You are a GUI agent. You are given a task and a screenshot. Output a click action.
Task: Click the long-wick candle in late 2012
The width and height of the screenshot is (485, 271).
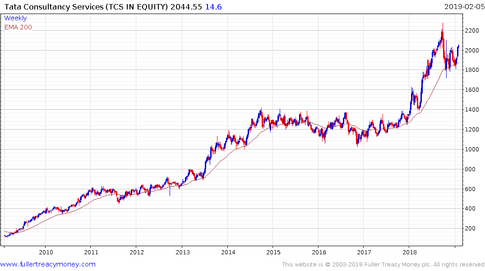pyautogui.click(x=170, y=189)
